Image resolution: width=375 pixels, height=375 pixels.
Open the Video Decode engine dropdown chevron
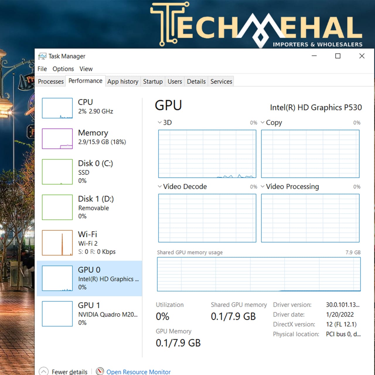pyautogui.click(x=160, y=186)
